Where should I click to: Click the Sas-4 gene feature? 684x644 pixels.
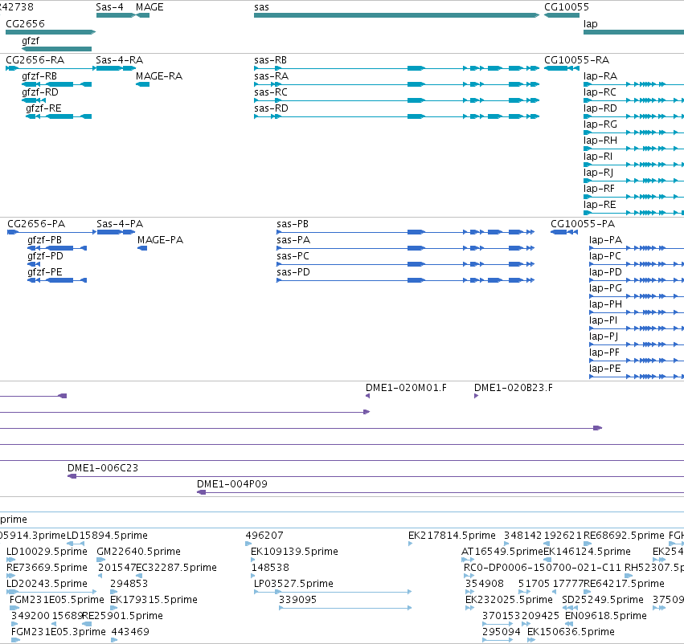coord(116,15)
